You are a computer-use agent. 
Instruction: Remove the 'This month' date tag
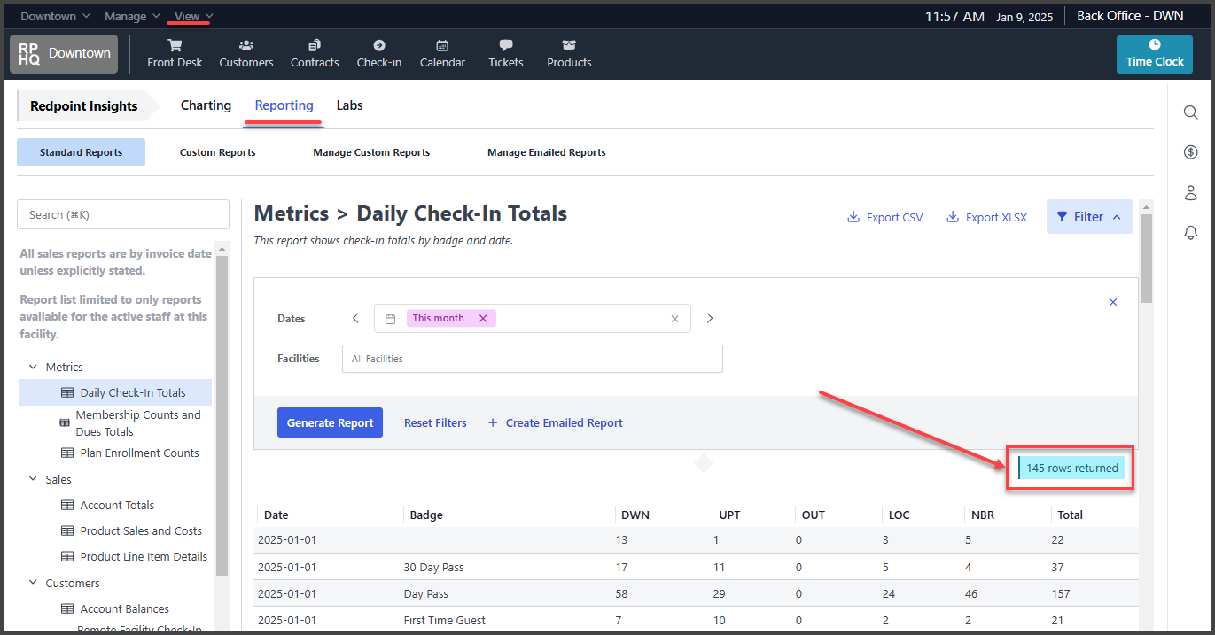pos(483,319)
